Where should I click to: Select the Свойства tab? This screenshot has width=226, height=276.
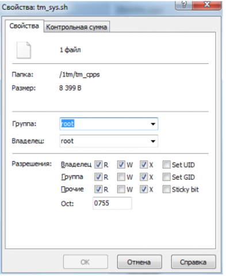click(x=24, y=26)
